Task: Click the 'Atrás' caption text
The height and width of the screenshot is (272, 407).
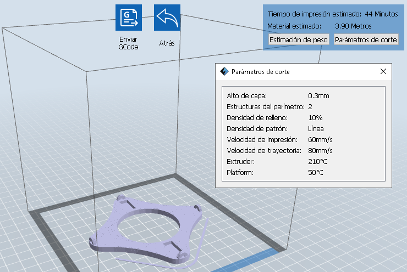Action: [167, 43]
